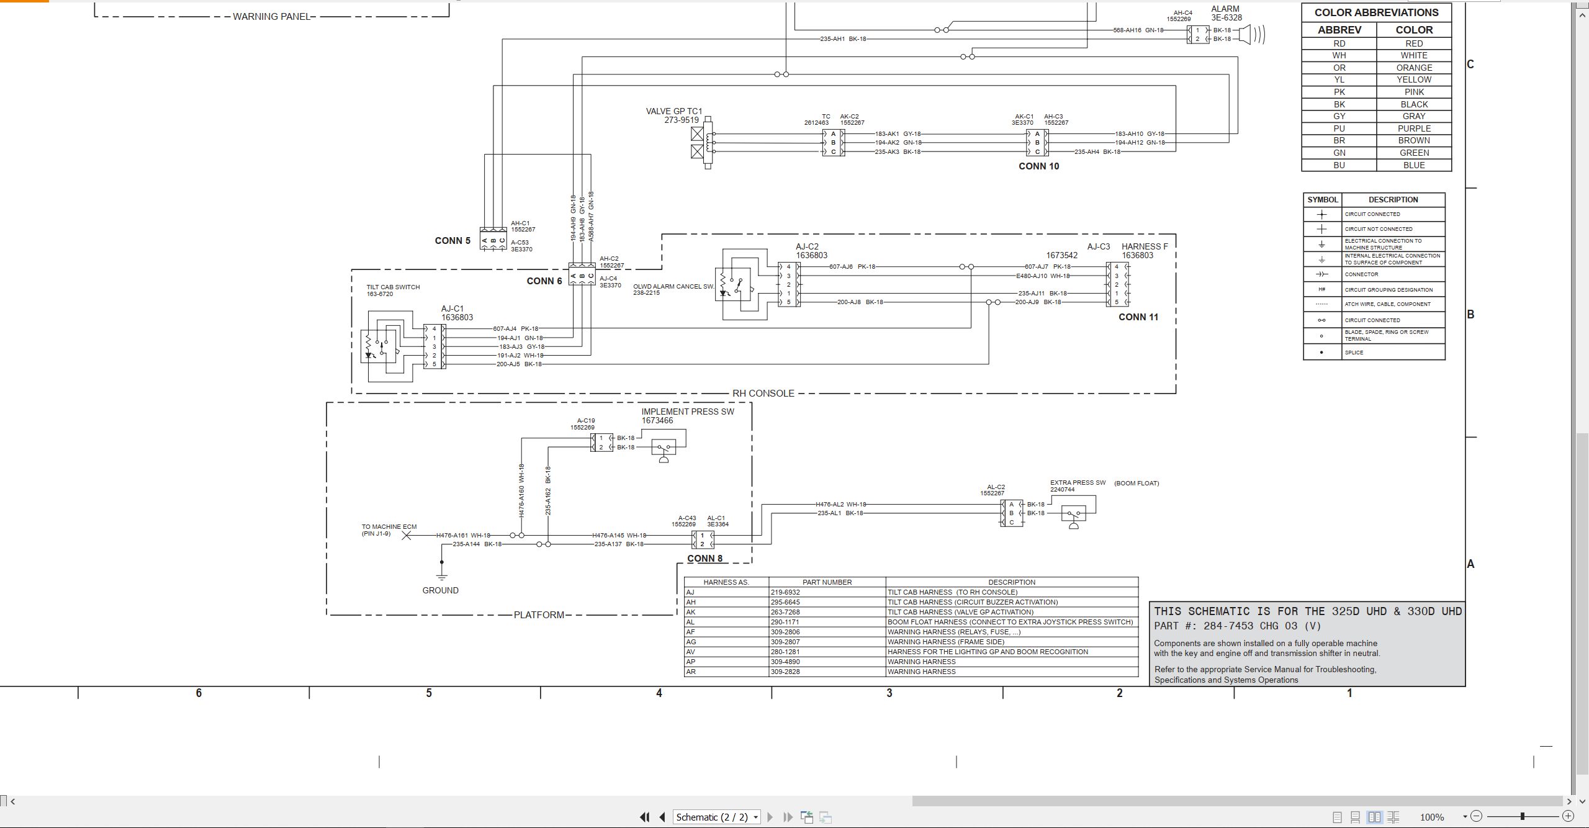This screenshot has width=1589, height=828.
Task: Click the EXTRA PRESS SW label
Action: coord(1078,483)
